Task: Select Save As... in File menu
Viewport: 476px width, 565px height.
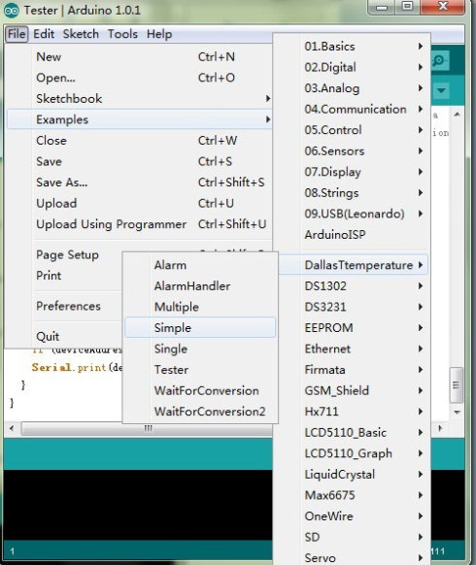Action: pos(140,182)
